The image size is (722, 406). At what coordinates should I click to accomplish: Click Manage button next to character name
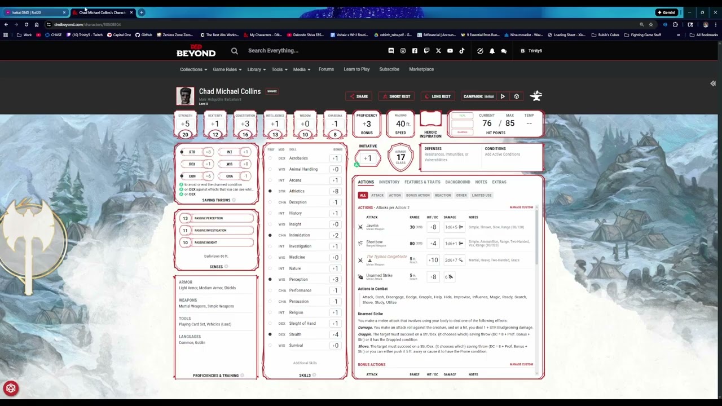click(272, 91)
